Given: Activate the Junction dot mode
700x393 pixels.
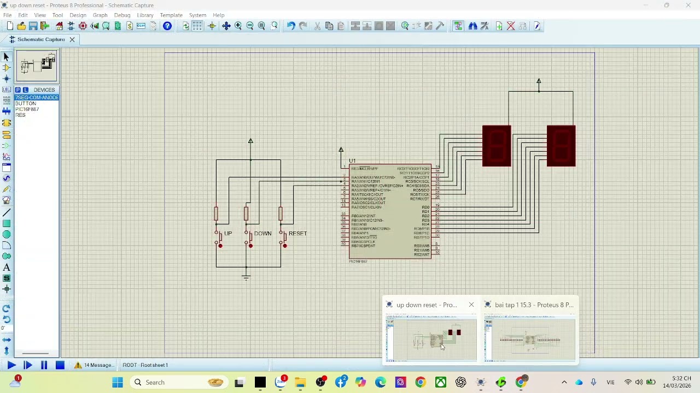Looking at the screenshot, I should click(7, 79).
